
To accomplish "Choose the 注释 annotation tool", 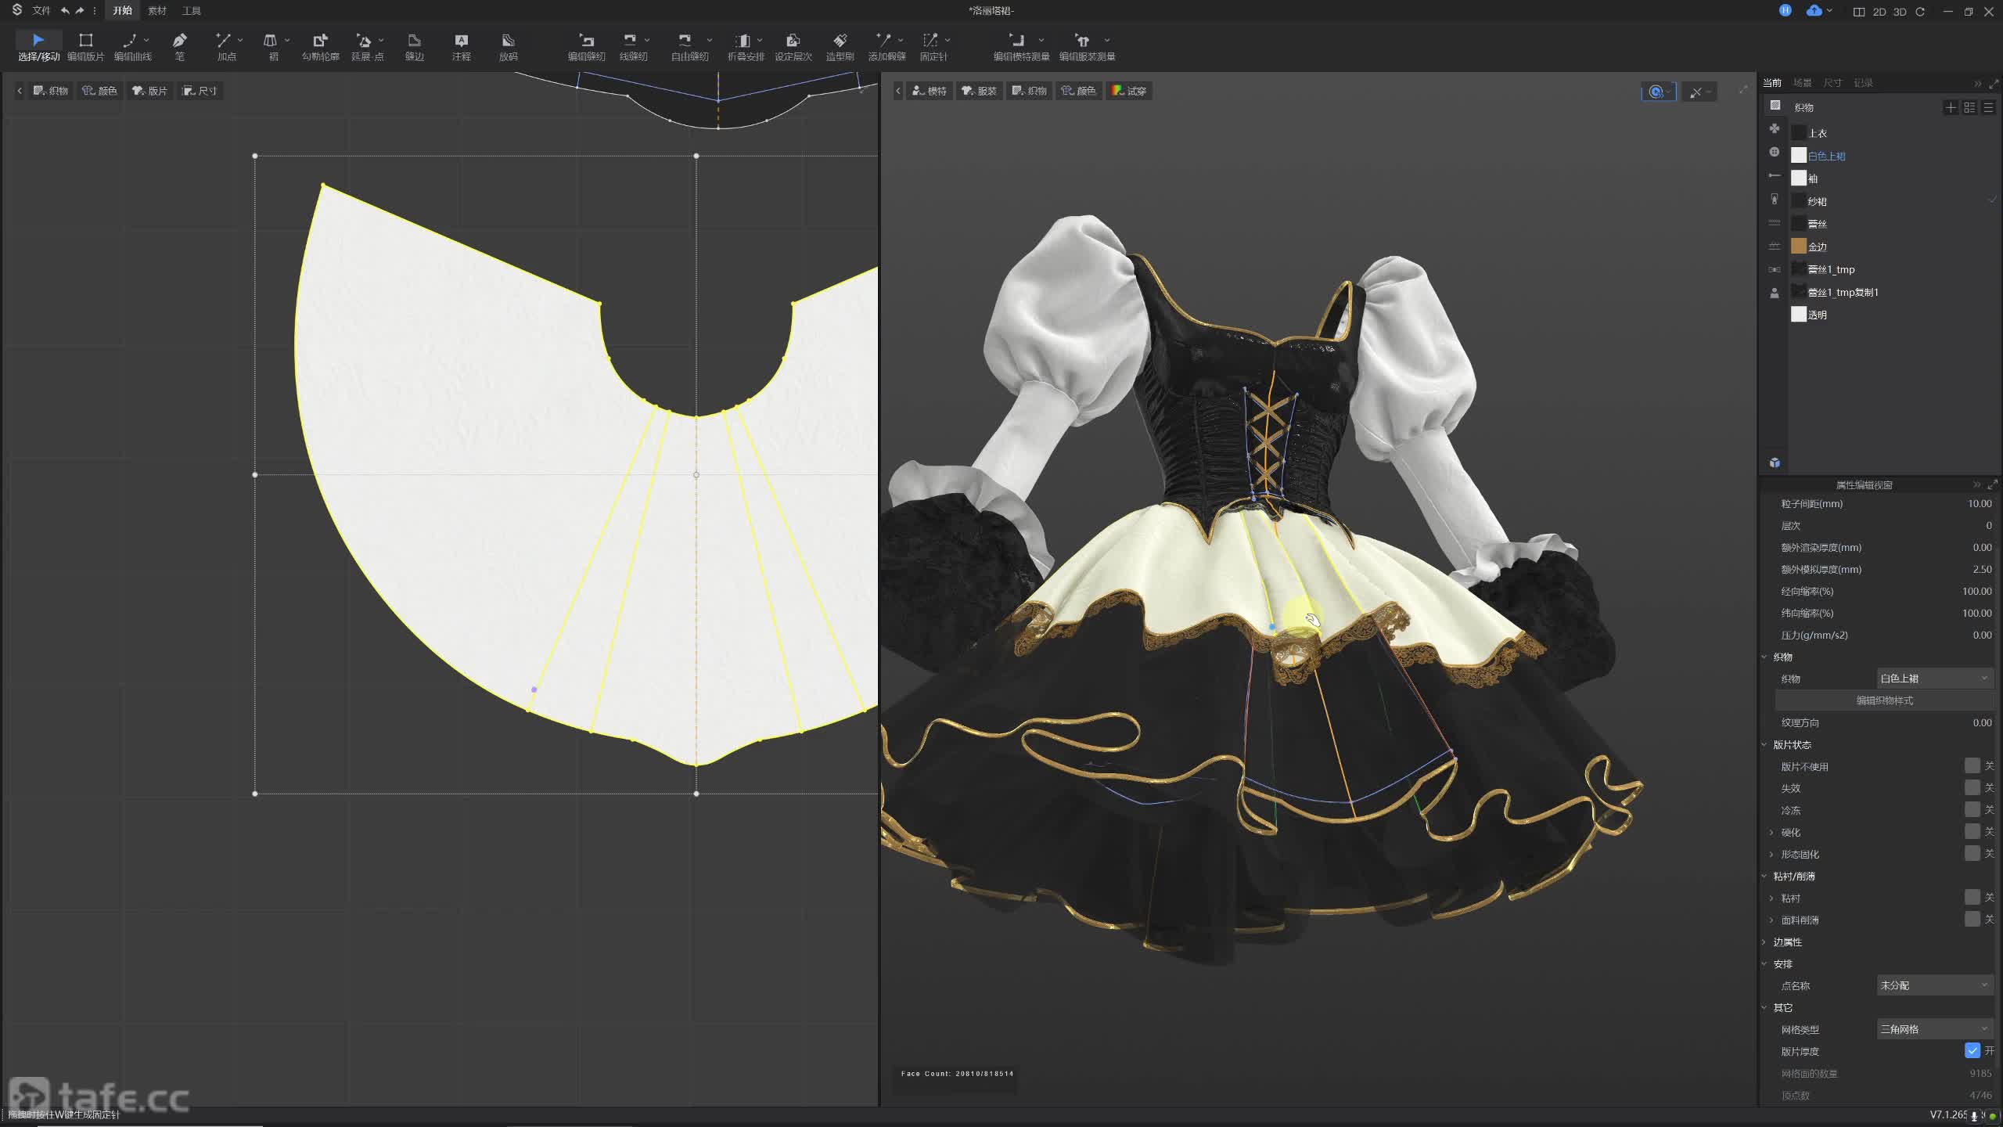I will click(461, 46).
